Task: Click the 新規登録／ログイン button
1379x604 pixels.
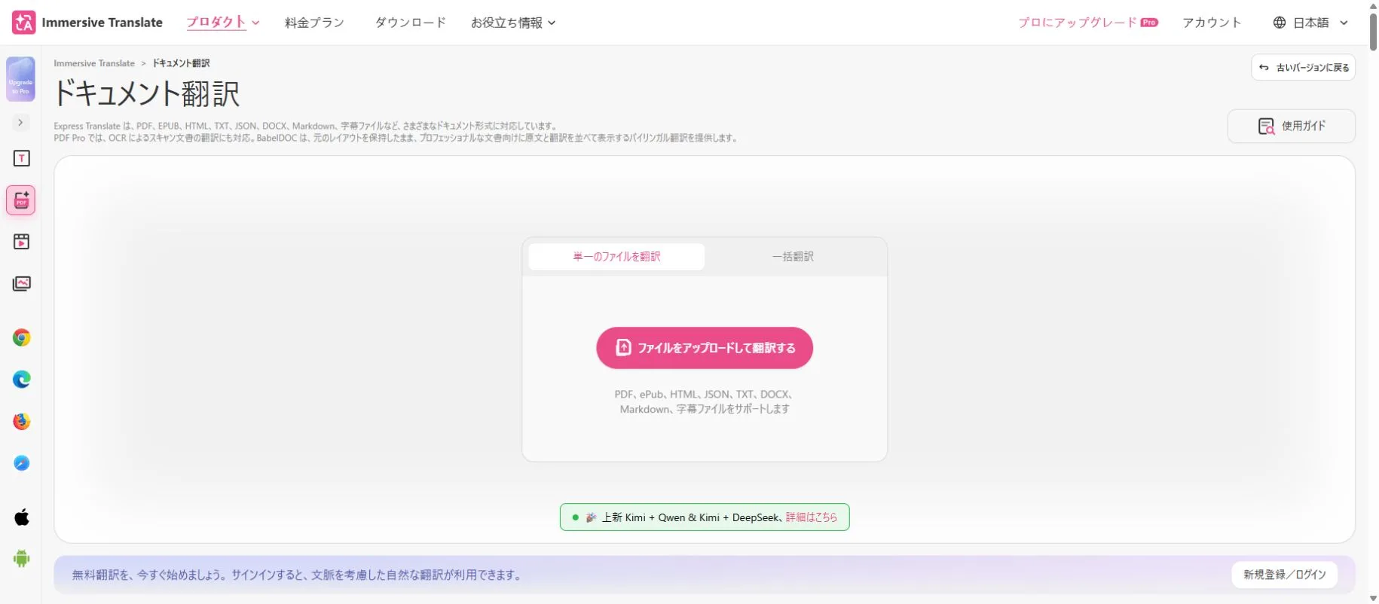Action: [1285, 575]
